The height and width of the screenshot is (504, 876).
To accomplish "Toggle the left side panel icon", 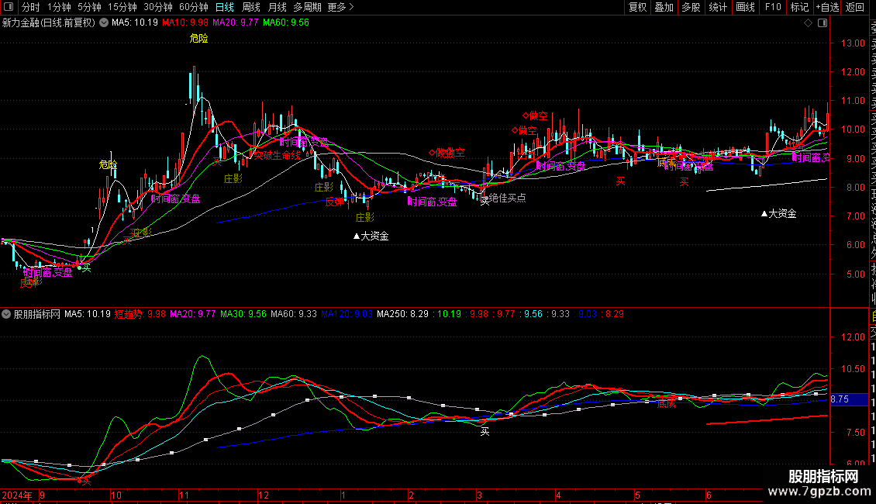I will [9, 7].
